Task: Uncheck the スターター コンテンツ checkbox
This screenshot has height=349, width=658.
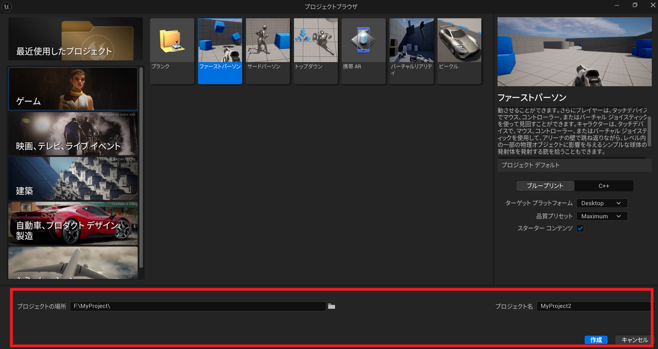Action: (580, 228)
